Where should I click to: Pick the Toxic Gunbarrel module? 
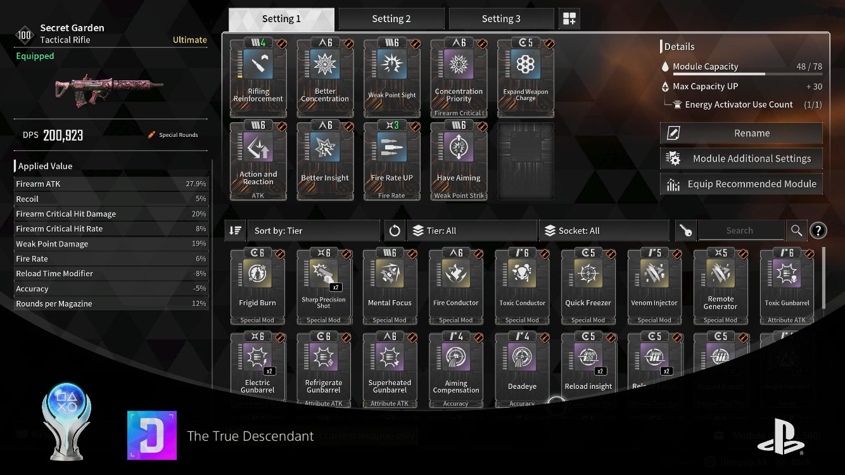[x=787, y=286]
